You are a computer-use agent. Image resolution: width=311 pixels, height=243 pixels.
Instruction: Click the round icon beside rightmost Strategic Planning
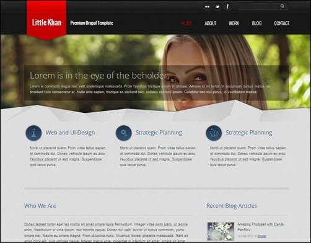coord(214,133)
